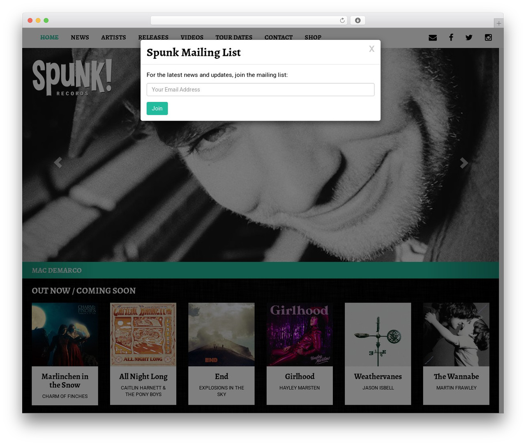Open the SHOP menu item
Image resolution: width=526 pixels, height=445 pixels.
[313, 37]
